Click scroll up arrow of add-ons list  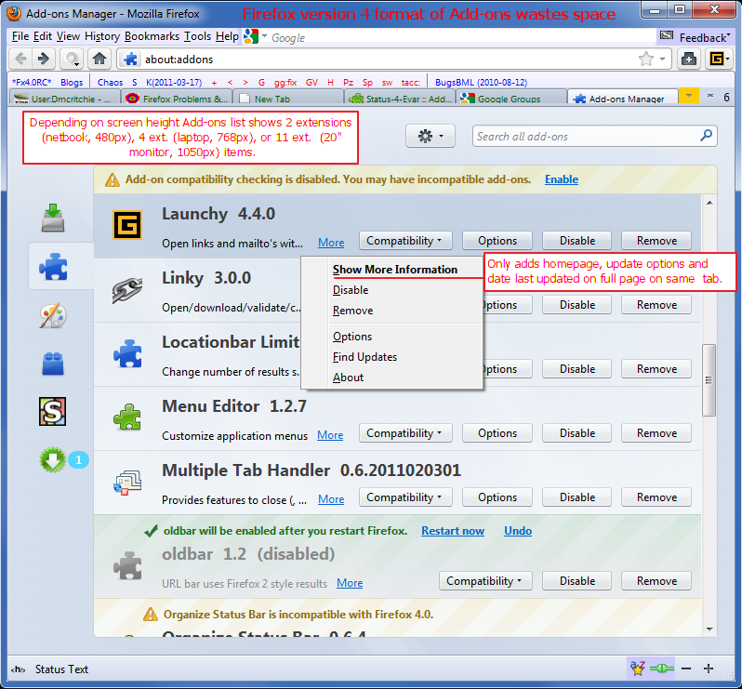point(709,203)
